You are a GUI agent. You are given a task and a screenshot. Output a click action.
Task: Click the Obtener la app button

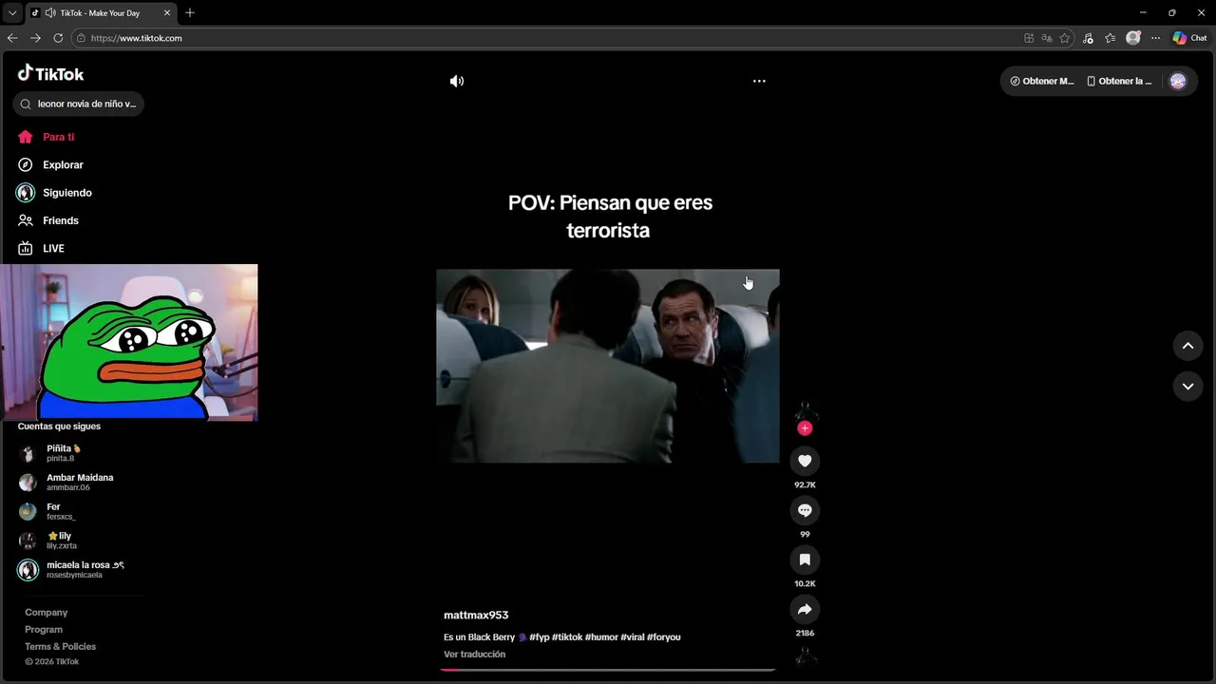click(1119, 81)
